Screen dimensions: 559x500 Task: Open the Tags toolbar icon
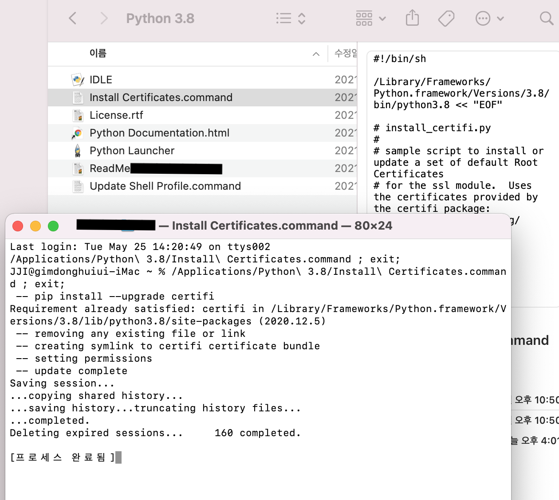(446, 19)
